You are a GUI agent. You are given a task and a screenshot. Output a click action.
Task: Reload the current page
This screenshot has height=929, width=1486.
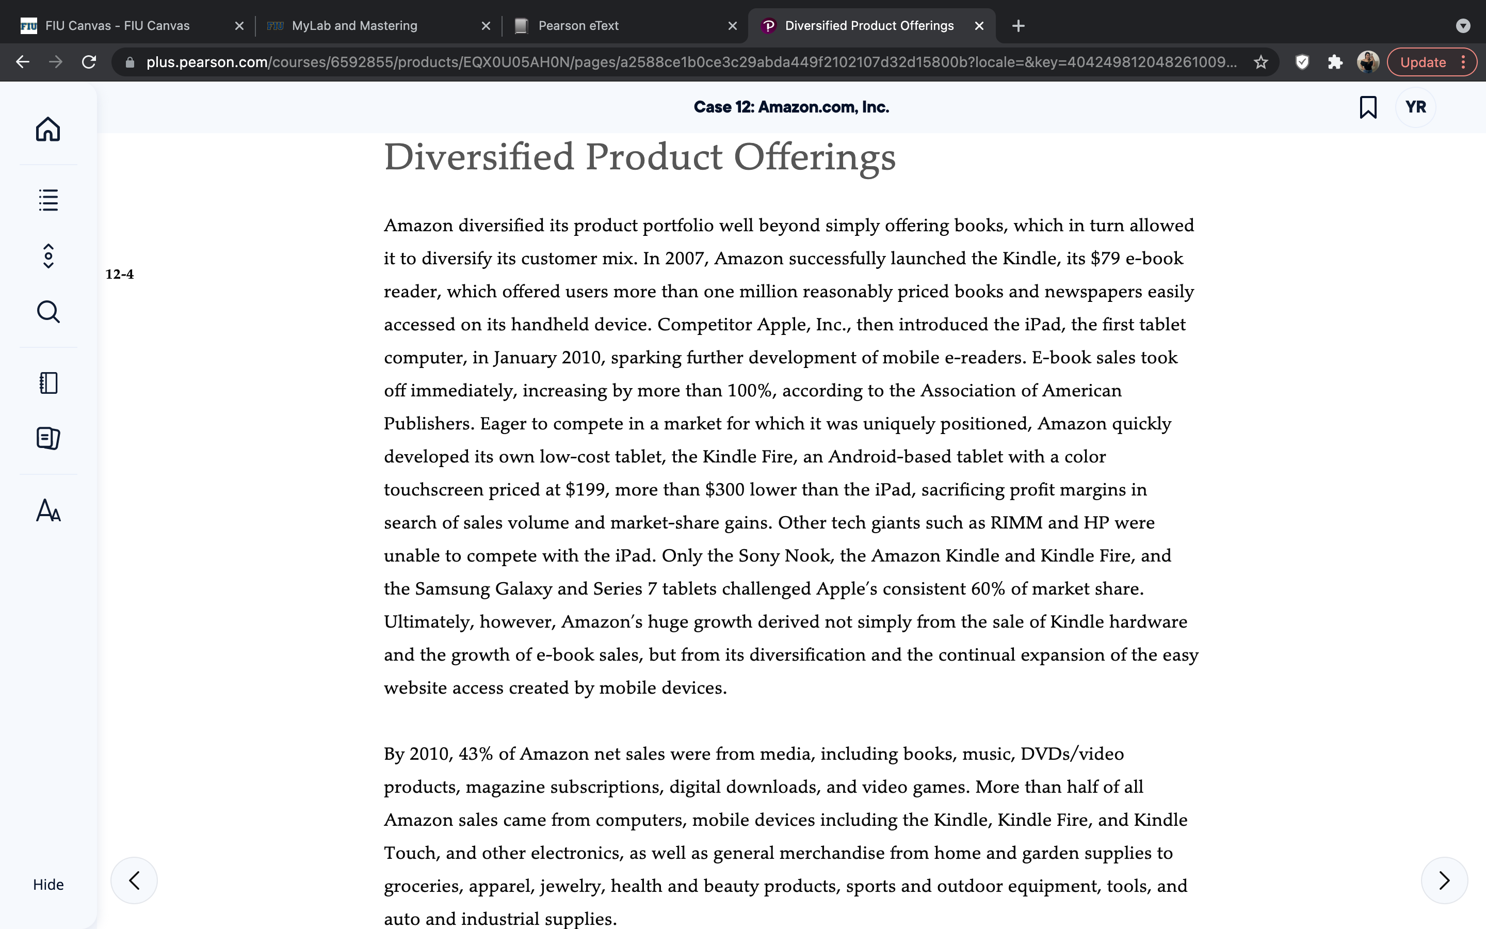pyautogui.click(x=89, y=62)
